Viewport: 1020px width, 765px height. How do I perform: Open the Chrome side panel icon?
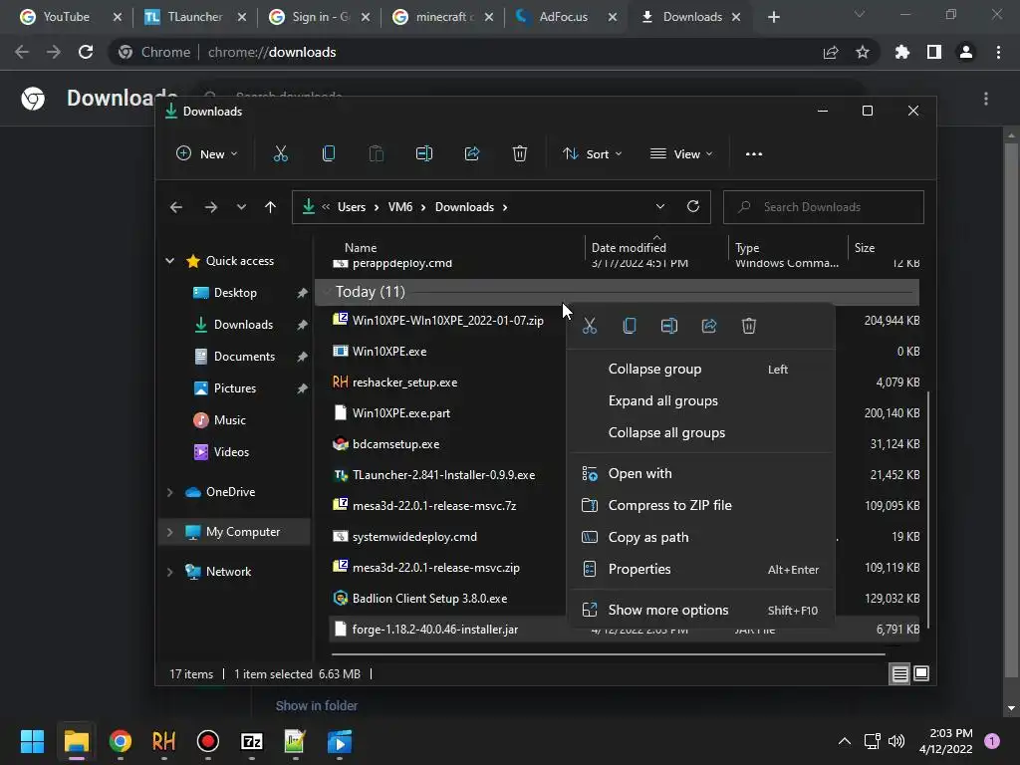[x=934, y=52]
